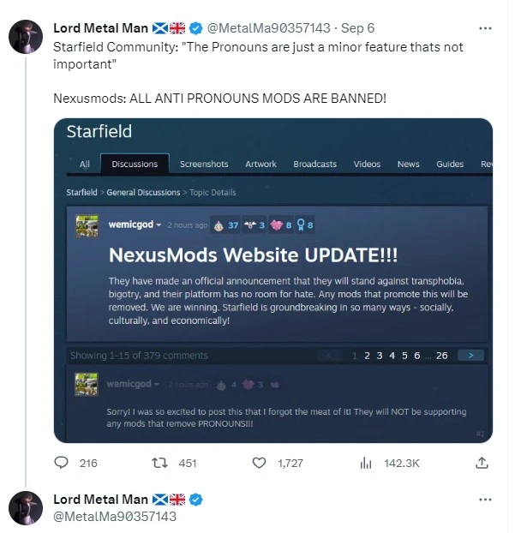Open the Artwork tab
Viewport: 515px width, 533px height.
coord(260,164)
